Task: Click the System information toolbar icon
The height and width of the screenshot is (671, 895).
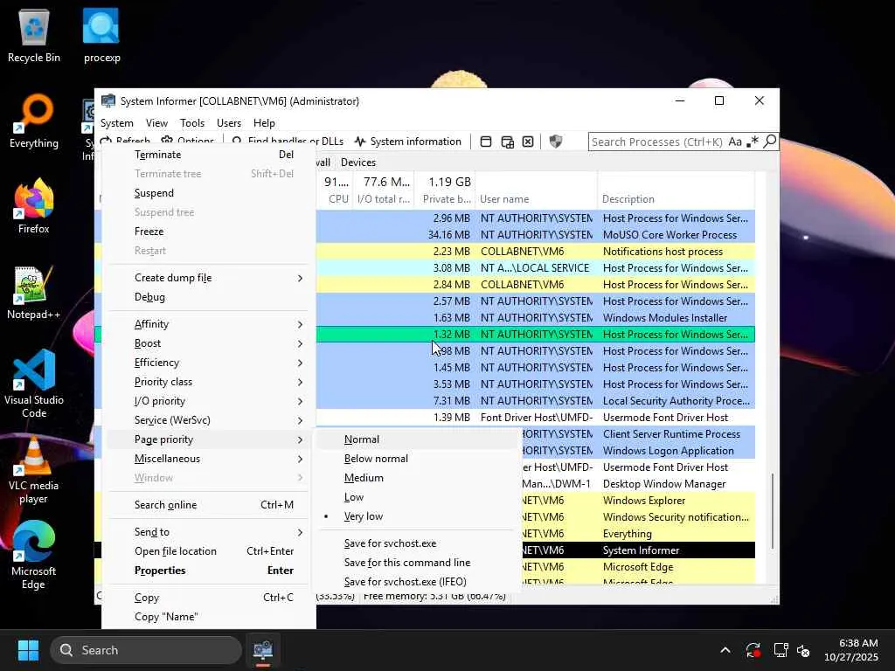Action: click(359, 142)
